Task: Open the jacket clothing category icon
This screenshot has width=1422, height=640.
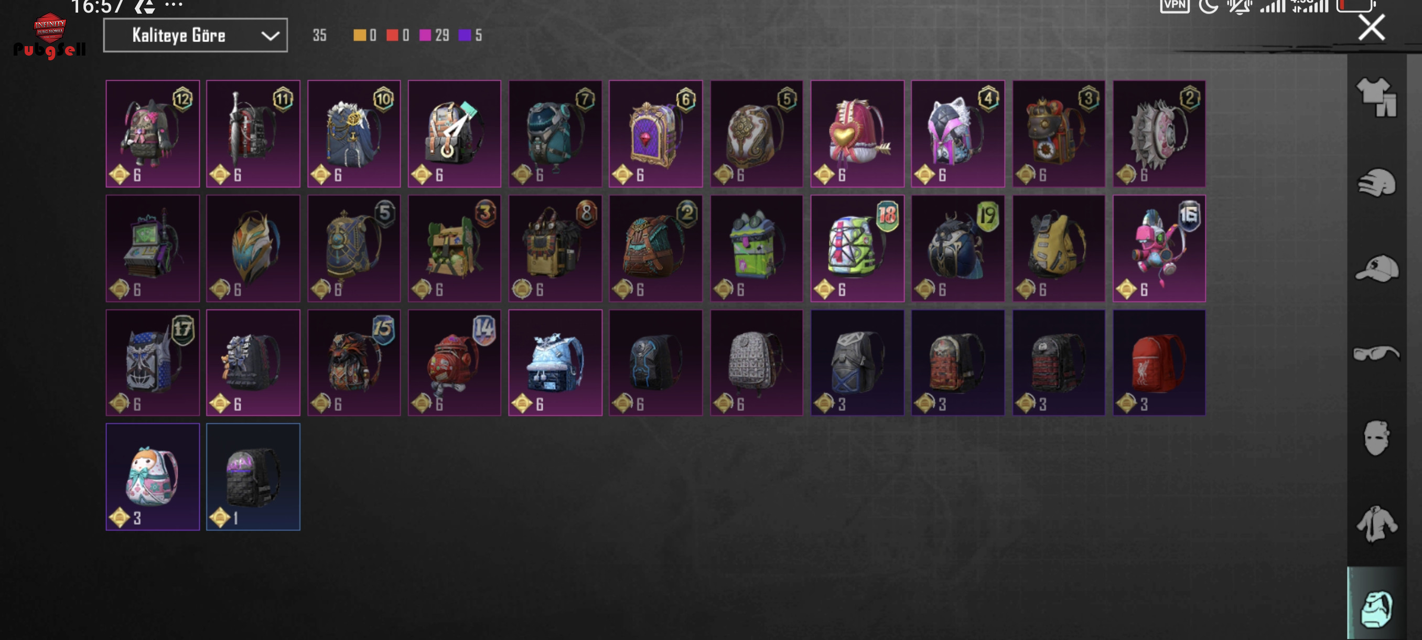Action: tap(1377, 523)
